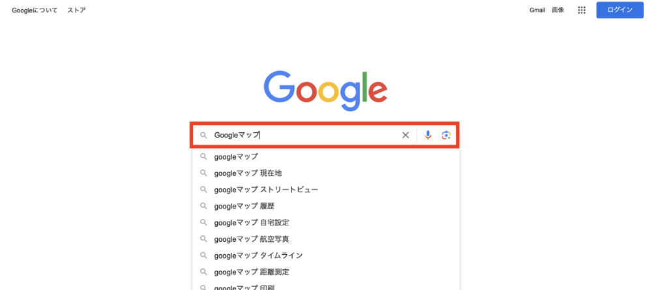
Task: Click magnifier icon beside 'googleマップ 現在地'
Action: (x=203, y=173)
